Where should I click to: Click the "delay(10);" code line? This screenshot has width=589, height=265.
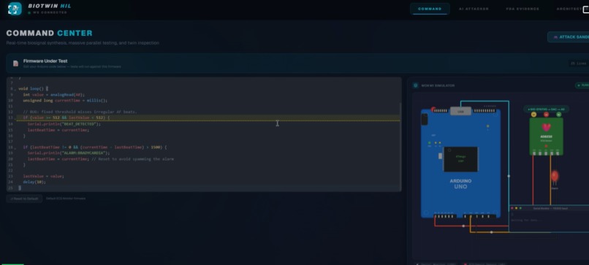tap(34, 182)
